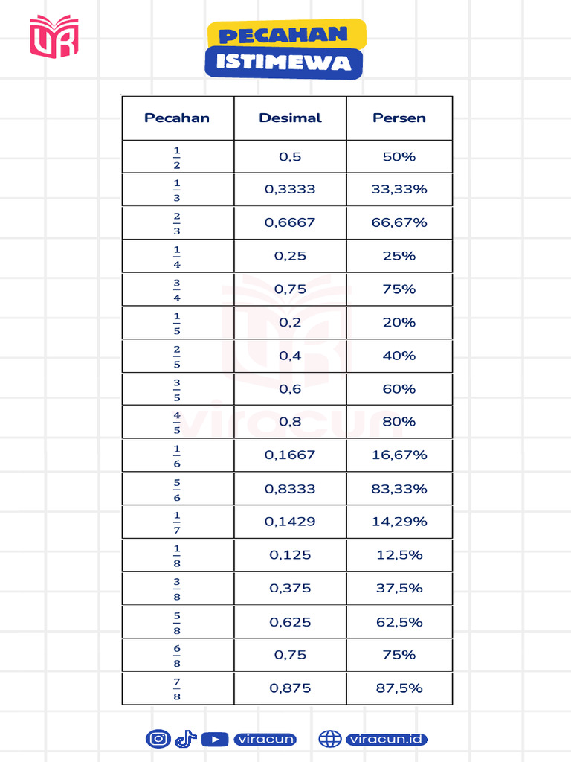
Task: Open the viracun.id website link
Action: point(387,739)
